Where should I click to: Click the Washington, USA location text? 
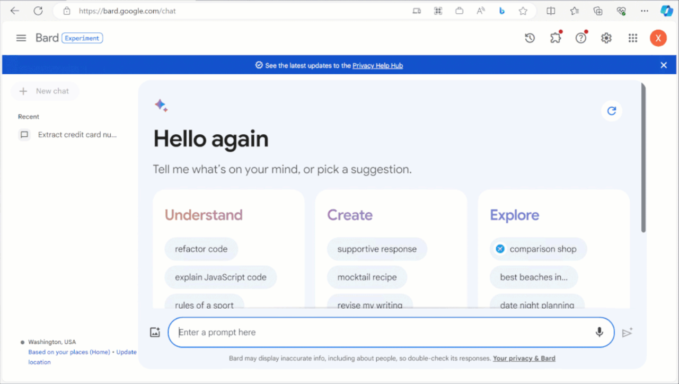pyautogui.click(x=52, y=342)
